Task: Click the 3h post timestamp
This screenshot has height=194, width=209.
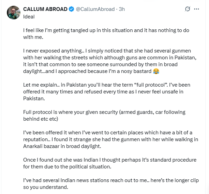Action: (x=121, y=9)
